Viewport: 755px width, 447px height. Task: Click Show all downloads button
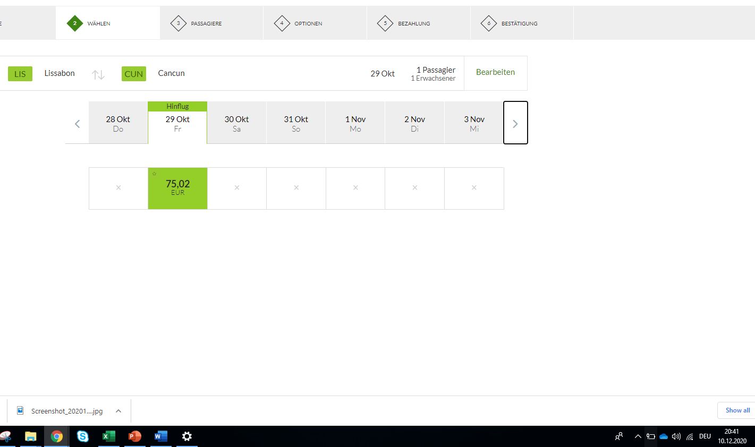click(x=737, y=410)
